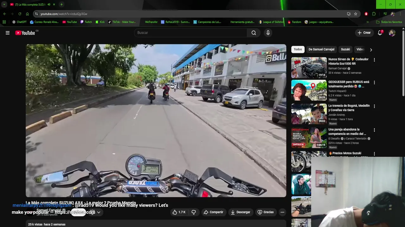Screen dimensions: 405x227
Task: Open options for Precios Motos Suzuki video
Action: tap(374, 154)
